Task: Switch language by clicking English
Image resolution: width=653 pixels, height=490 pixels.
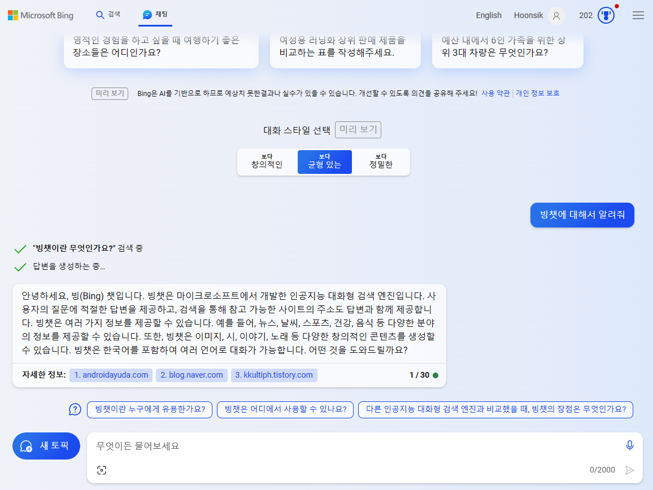Action: coord(489,15)
